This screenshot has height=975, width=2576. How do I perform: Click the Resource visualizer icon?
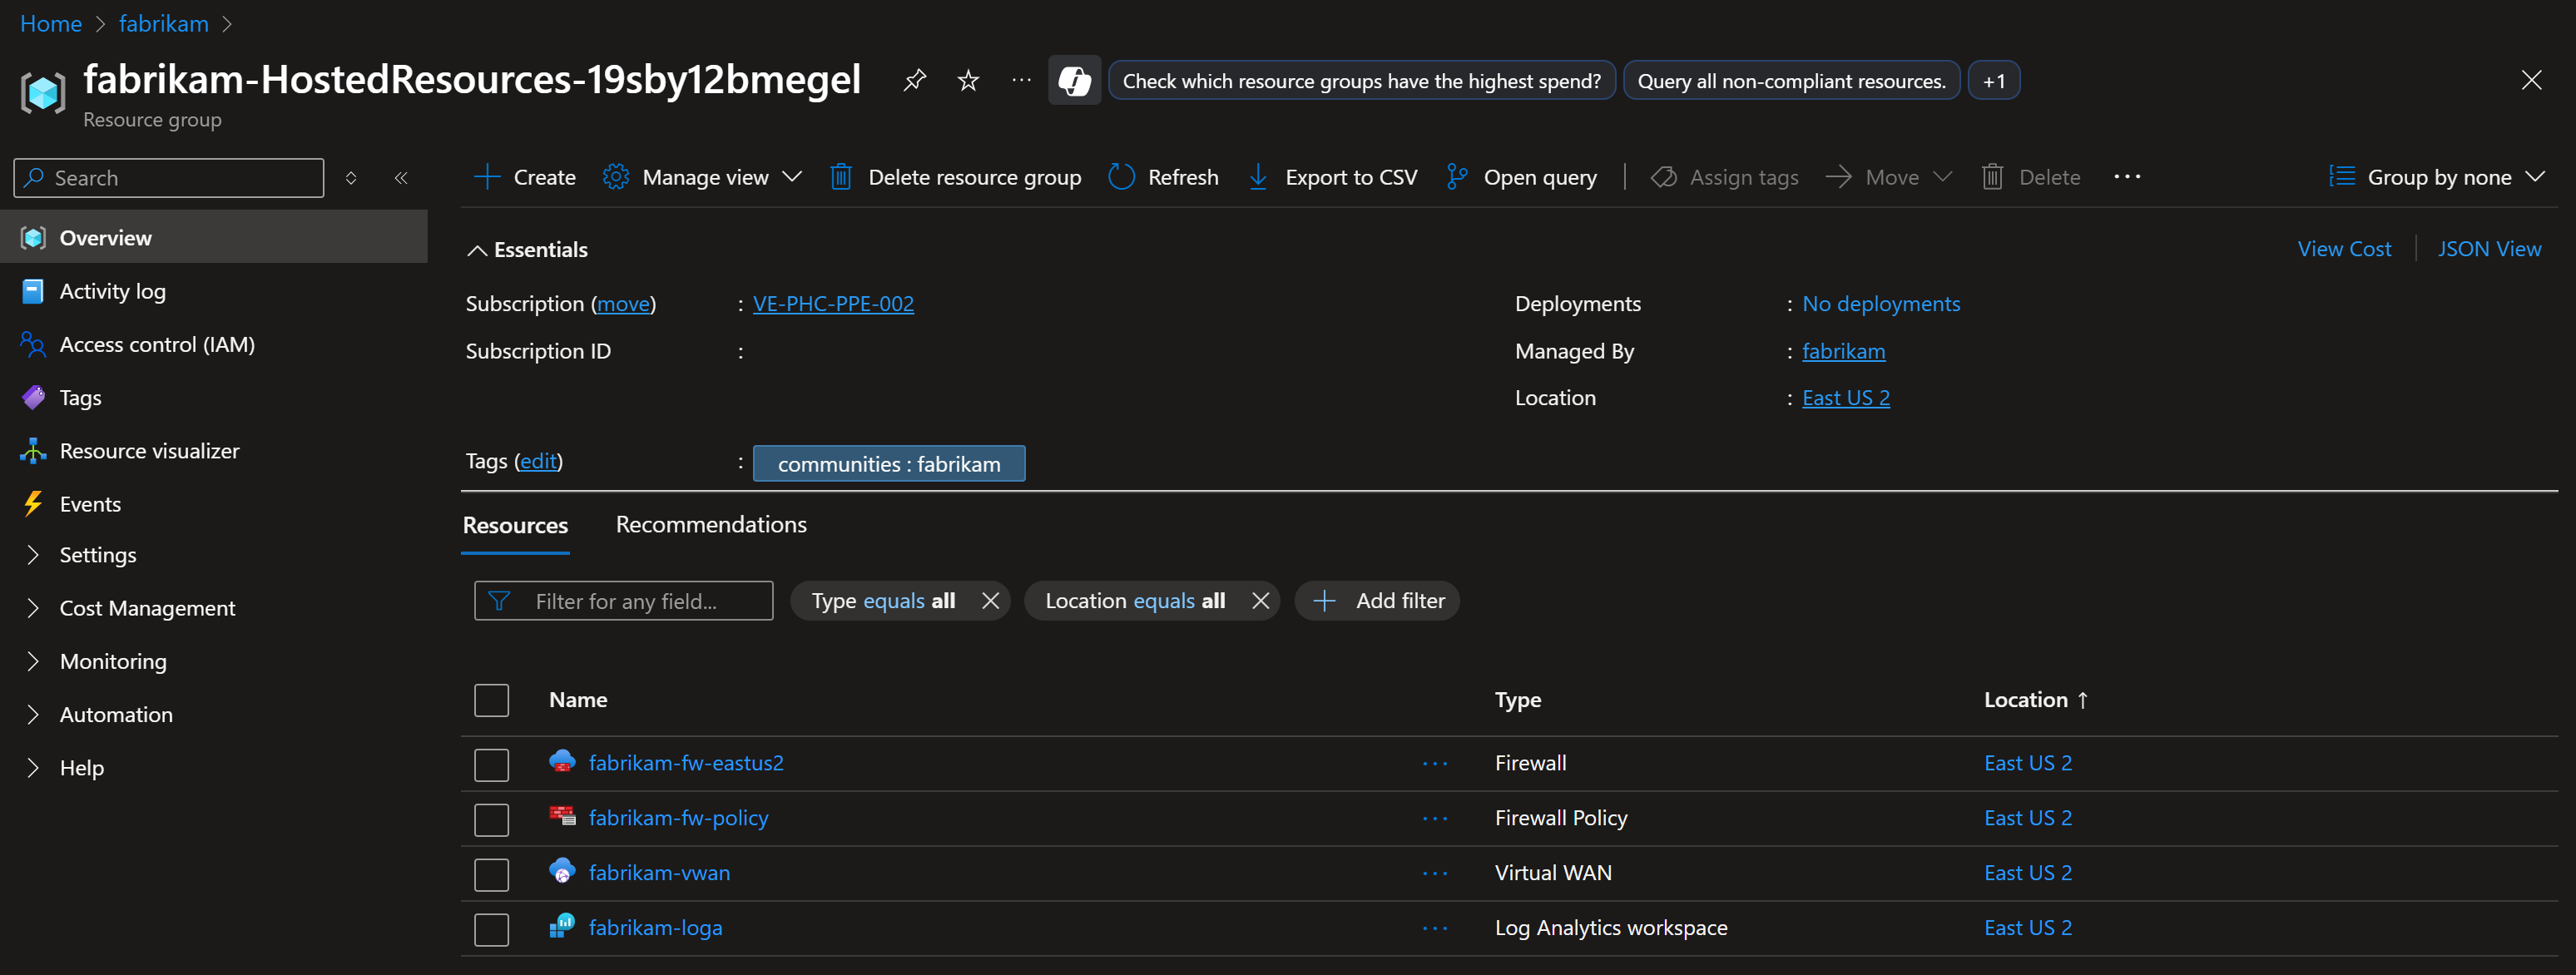point(33,451)
